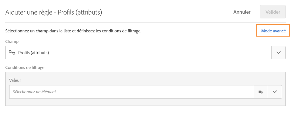
Task: Expand the Valeur dropdown arrow
Action: tap(274, 92)
